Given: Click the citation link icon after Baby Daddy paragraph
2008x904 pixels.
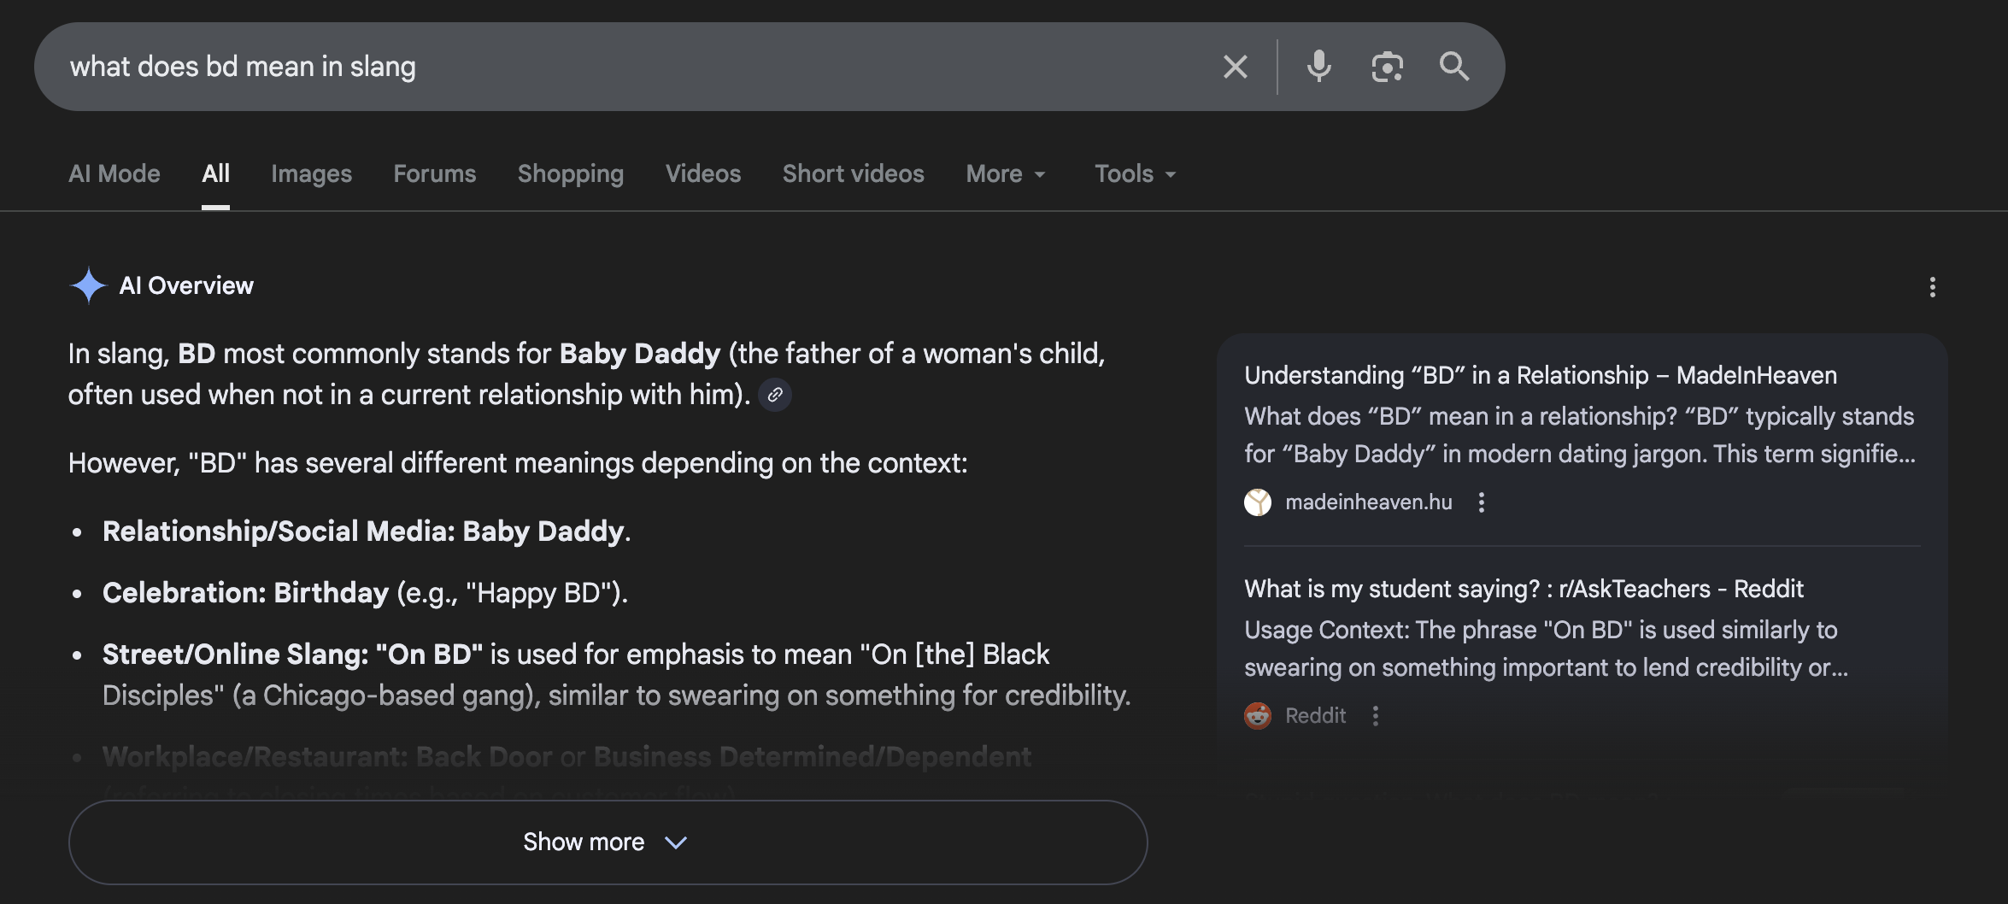Looking at the screenshot, I should pyautogui.click(x=775, y=395).
